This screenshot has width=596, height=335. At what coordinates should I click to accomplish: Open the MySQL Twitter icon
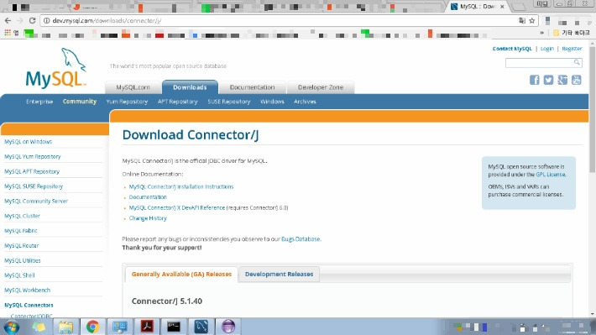point(548,80)
